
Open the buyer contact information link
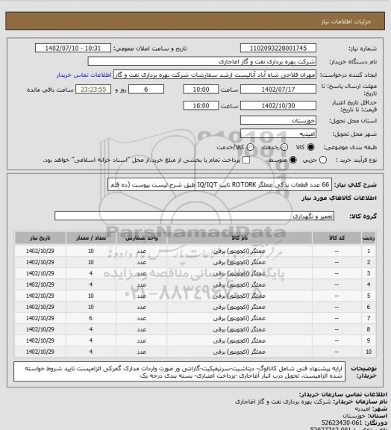(84, 75)
